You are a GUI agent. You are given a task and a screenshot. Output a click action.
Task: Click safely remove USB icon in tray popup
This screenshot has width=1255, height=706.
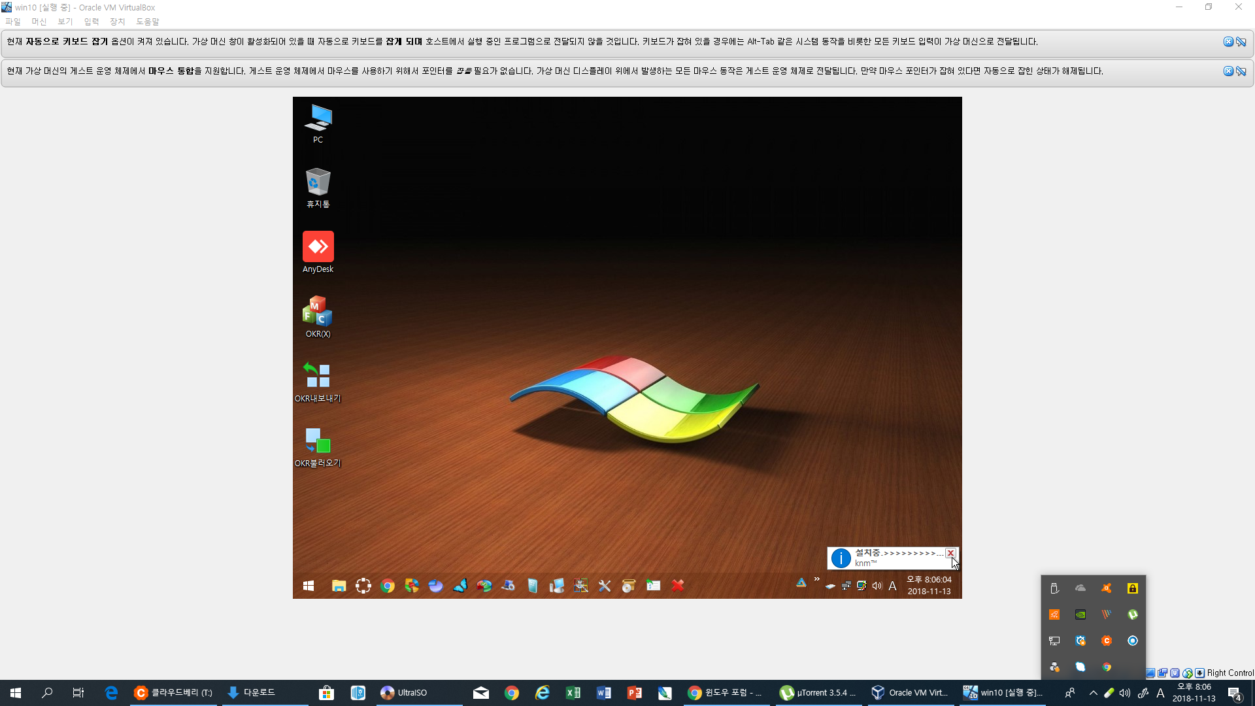[1054, 588]
